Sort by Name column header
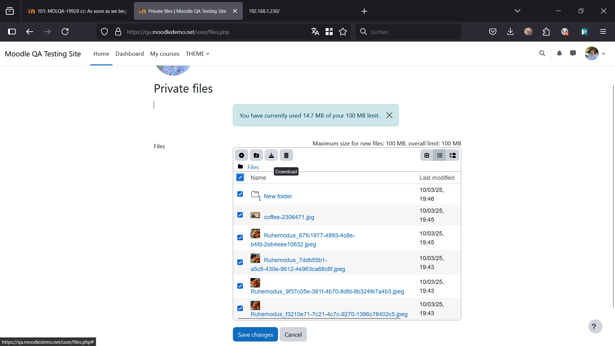This screenshot has height=346, width=615. pos(258,178)
